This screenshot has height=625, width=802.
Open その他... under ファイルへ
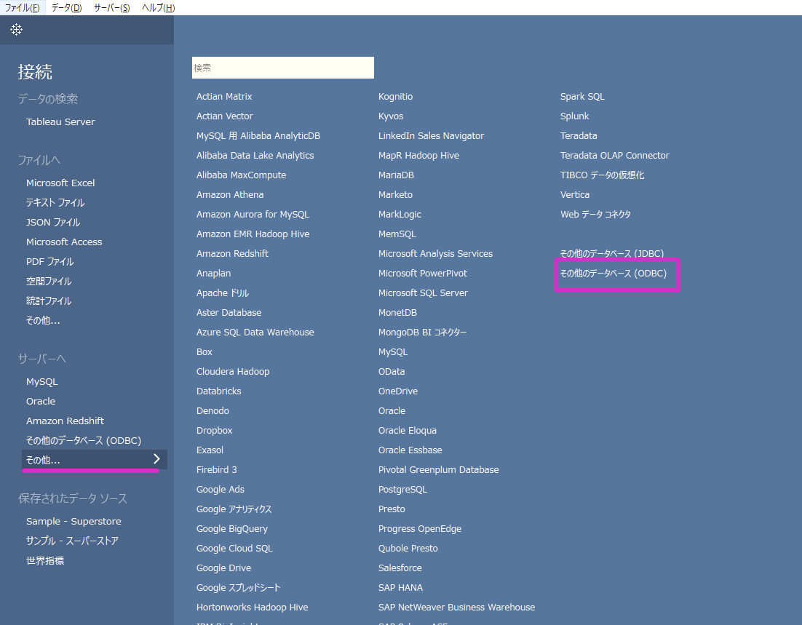click(43, 321)
